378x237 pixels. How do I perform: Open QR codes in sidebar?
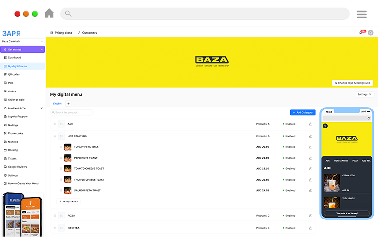point(13,74)
